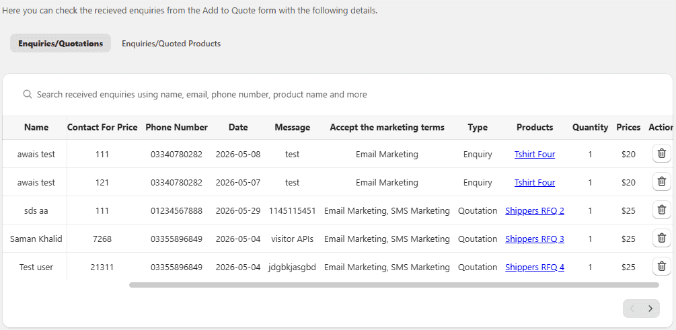Image resolution: width=676 pixels, height=330 pixels.
Task: Click the Quantity column header
Action: [590, 127]
